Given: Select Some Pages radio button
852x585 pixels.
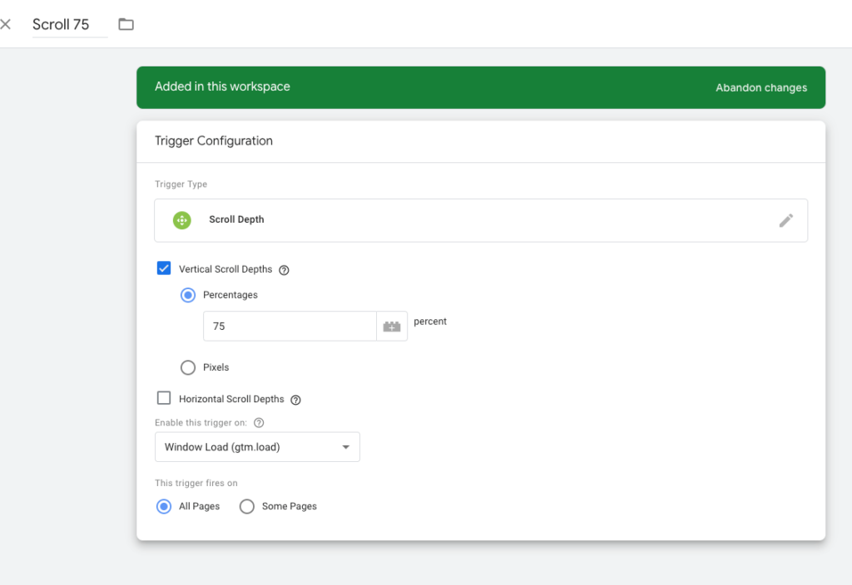Looking at the screenshot, I should tap(246, 506).
